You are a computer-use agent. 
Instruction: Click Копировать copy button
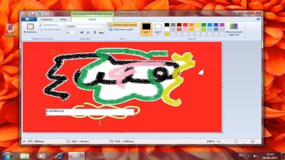tap(50, 29)
